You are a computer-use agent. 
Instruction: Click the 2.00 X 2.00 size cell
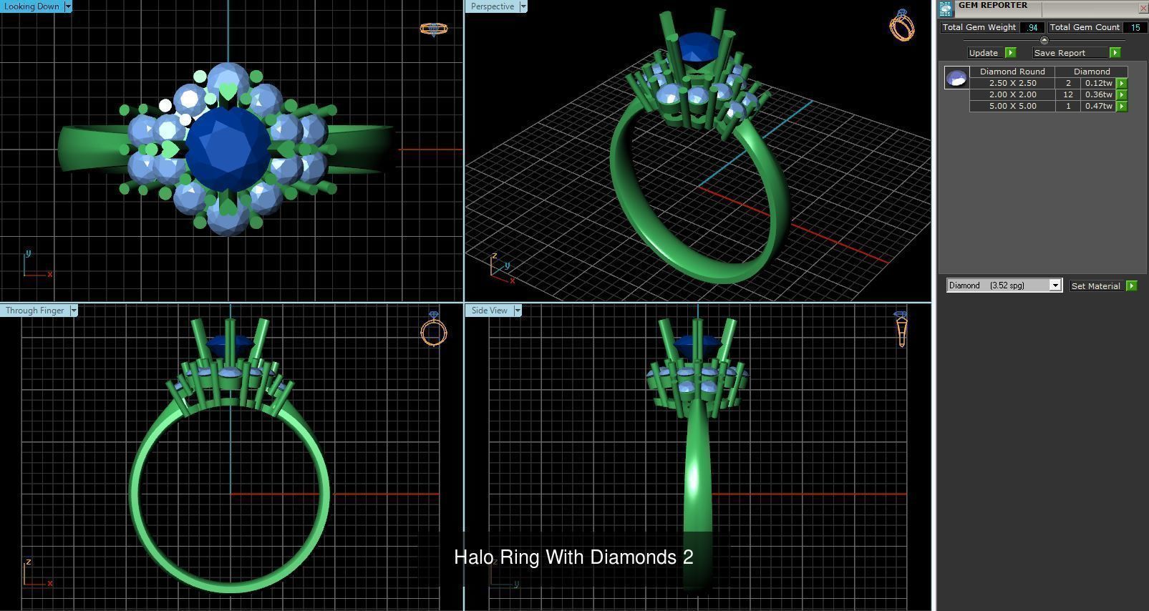click(x=1012, y=94)
